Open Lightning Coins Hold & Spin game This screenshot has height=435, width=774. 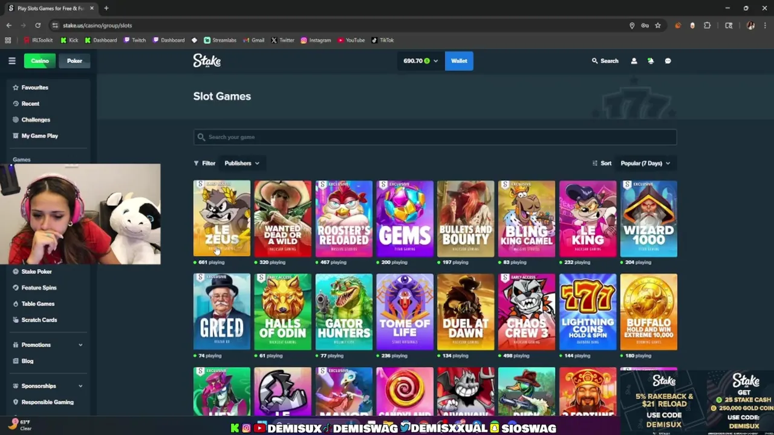pos(588,312)
